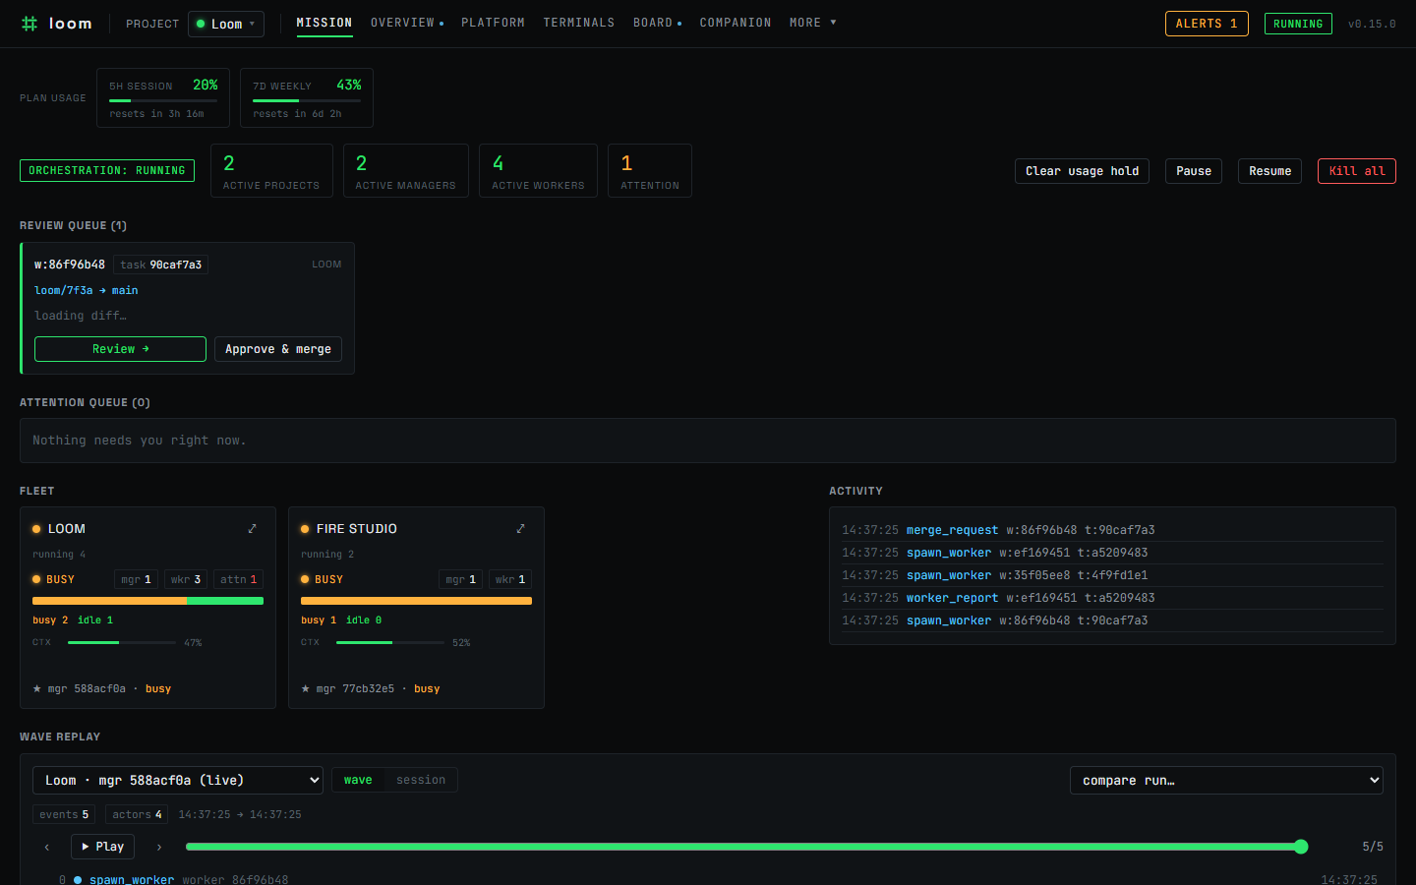Click the loom/7f3a → main branch link
This screenshot has width=1416, height=885.
(87, 290)
